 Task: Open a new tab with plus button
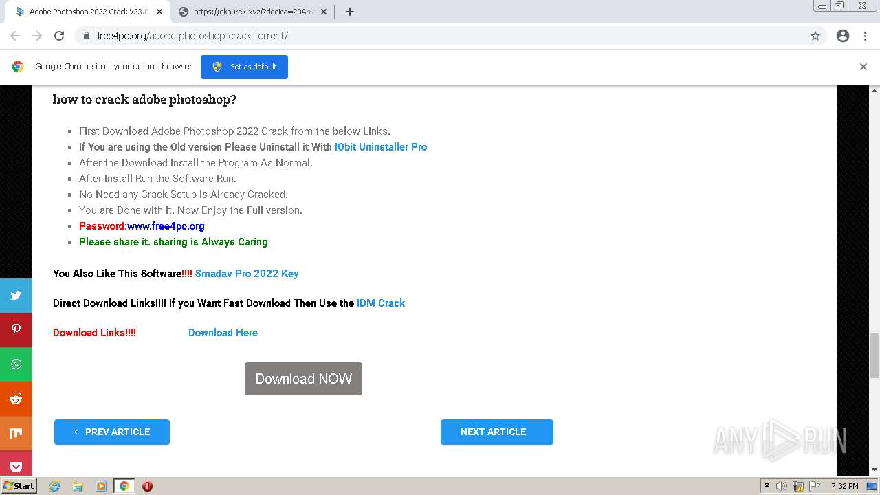click(349, 12)
